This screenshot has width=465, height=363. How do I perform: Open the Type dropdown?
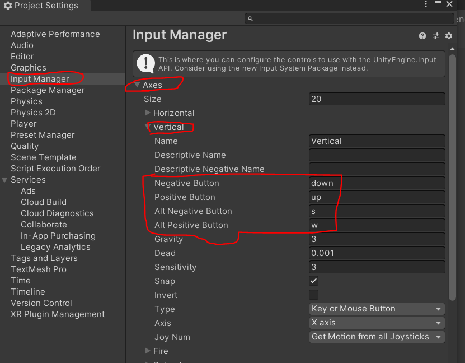377,309
